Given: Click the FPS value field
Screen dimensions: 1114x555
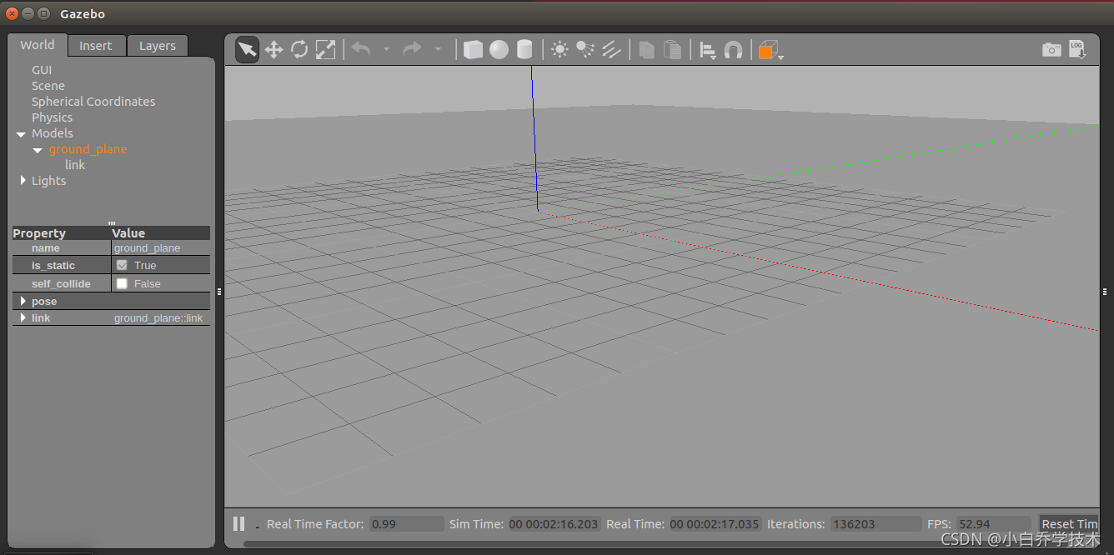Looking at the screenshot, I should pyautogui.click(x=992, y=524).
